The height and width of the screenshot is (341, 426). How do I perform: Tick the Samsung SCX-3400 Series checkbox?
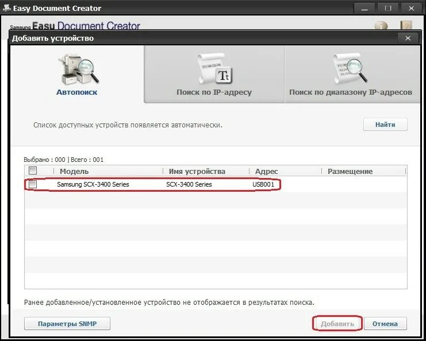pyautogui.click(x=33, y=184)
